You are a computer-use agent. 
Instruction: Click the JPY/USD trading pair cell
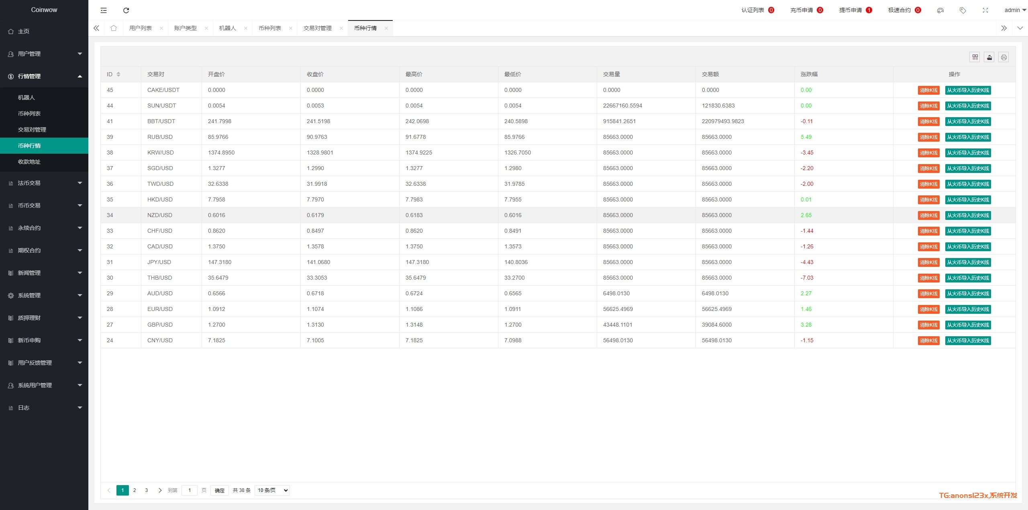click(x=171, y=262)
